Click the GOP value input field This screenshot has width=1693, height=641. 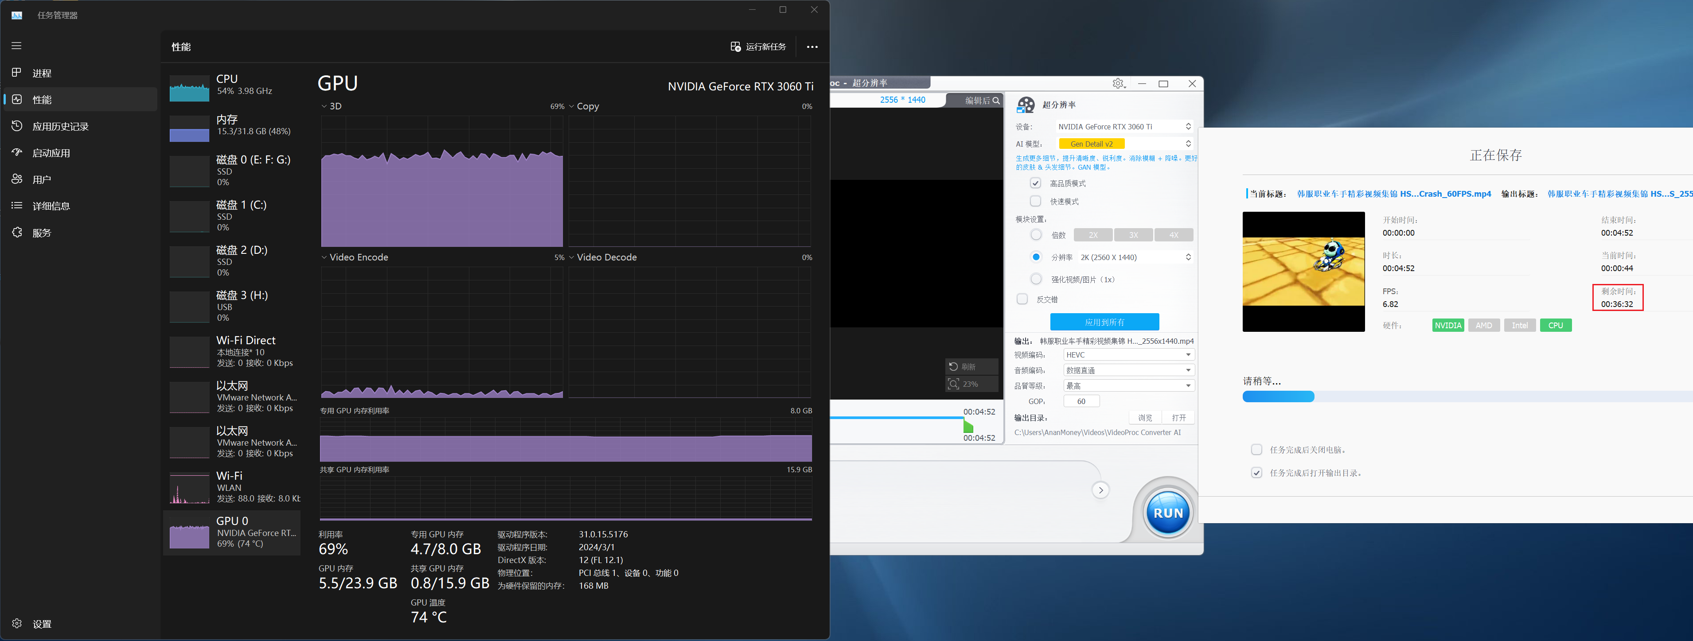coord(1081,401)
